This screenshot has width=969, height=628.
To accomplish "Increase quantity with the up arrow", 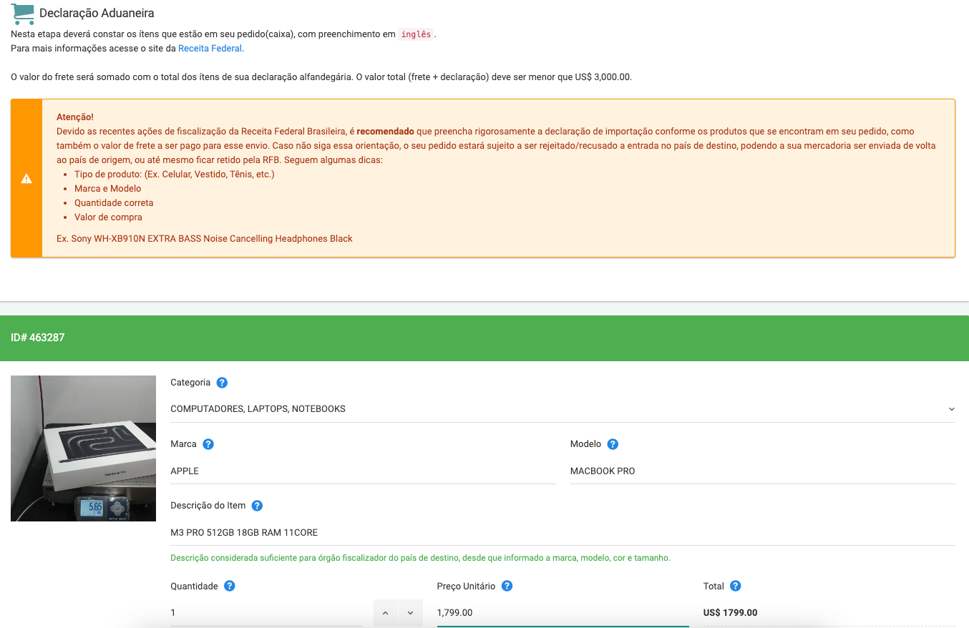I will pyautogui.click(x=385, y=613).
